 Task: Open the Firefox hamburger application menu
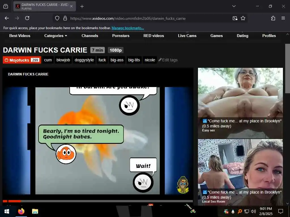coord(283,18)
